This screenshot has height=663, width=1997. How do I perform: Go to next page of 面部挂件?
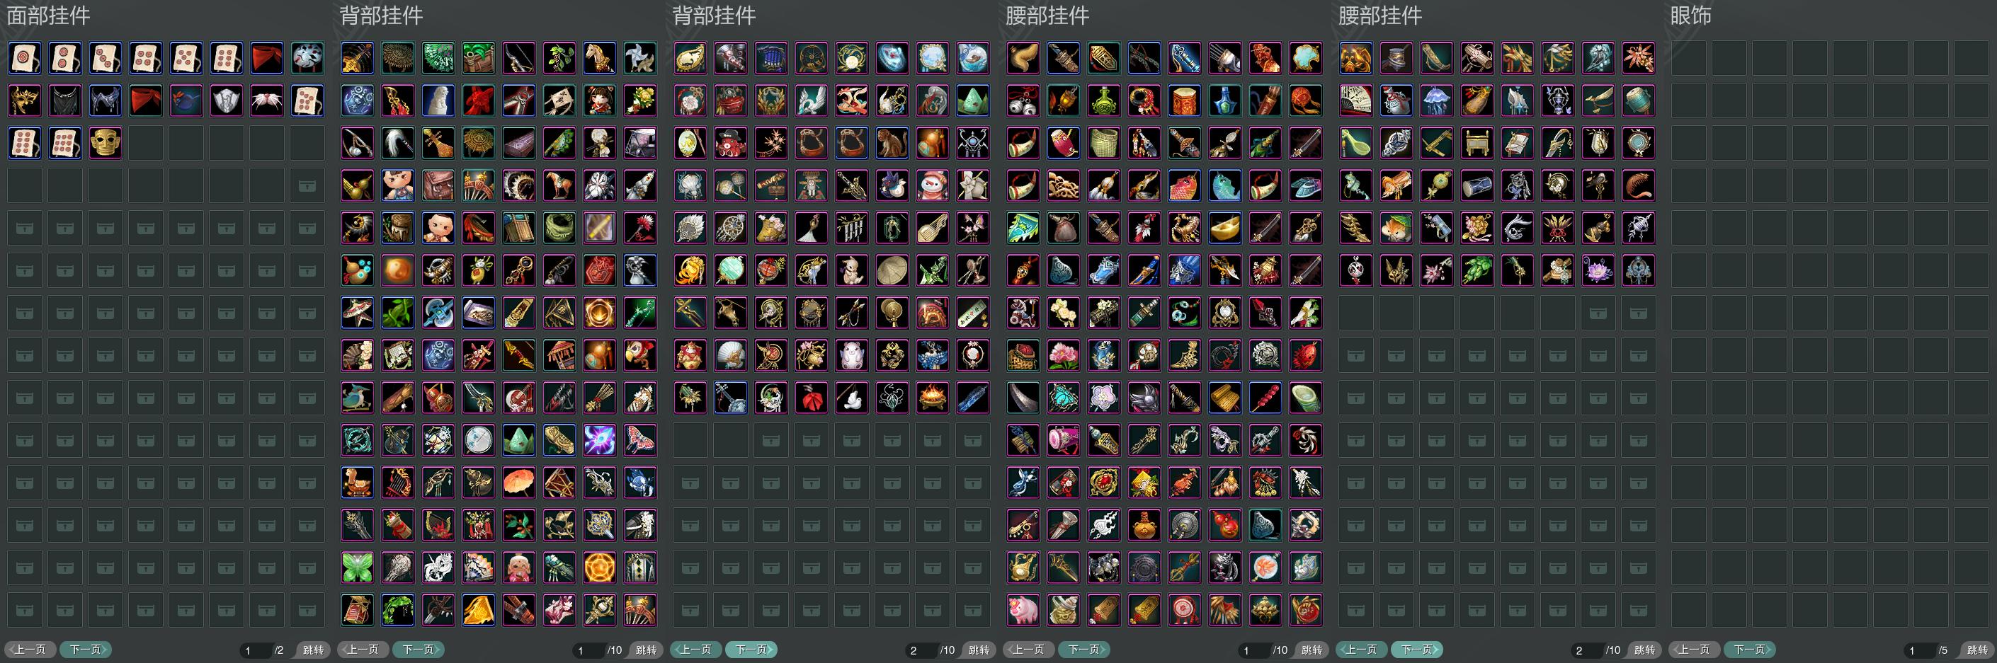(x=85, y=649)
